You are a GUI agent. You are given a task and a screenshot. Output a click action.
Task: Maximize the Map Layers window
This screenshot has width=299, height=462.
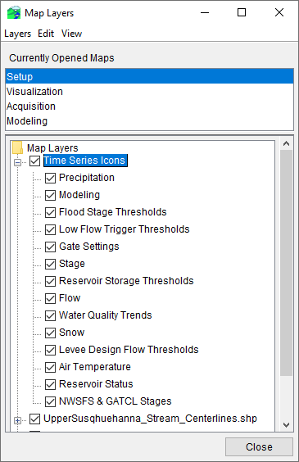click(242, 12)
